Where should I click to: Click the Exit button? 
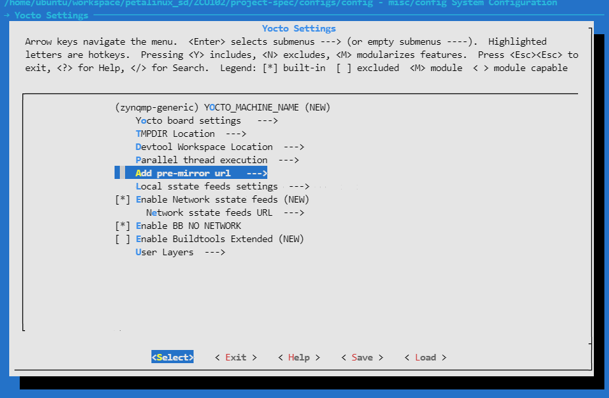coord(236,357)
